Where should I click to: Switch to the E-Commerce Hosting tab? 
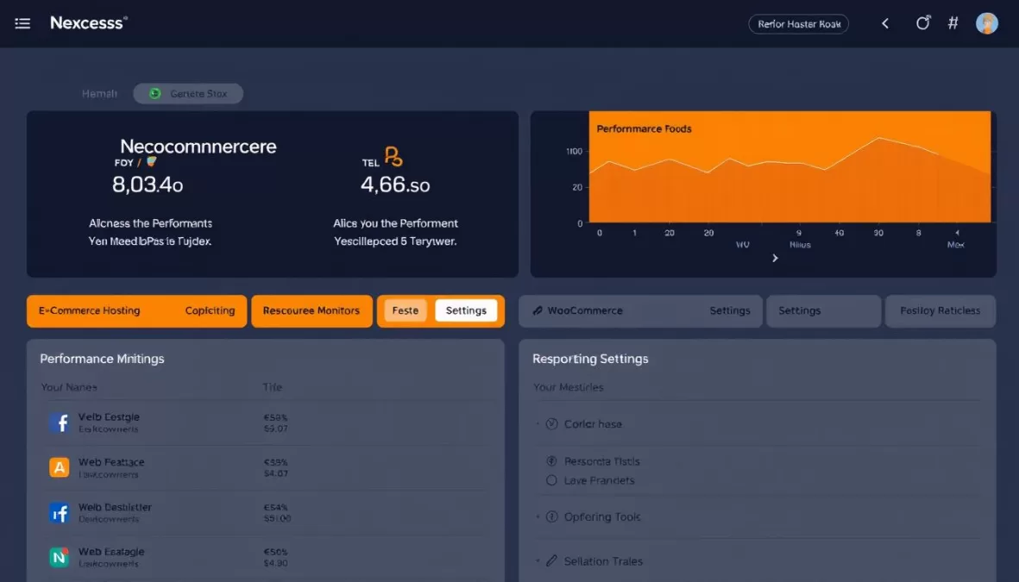(89, 310)
